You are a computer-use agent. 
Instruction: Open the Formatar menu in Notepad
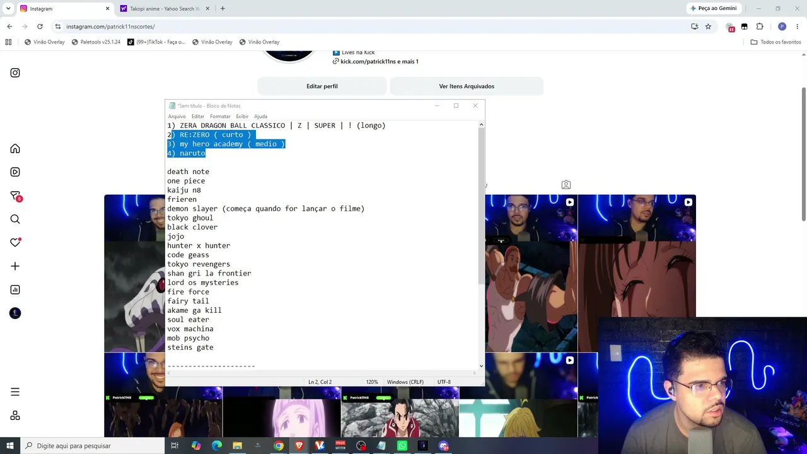tap(220, 116)
